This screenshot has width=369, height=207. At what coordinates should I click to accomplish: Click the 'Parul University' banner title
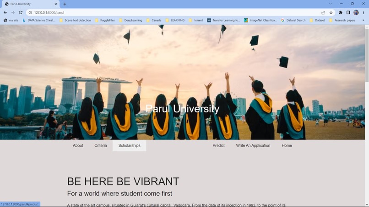tap(182, 109)
